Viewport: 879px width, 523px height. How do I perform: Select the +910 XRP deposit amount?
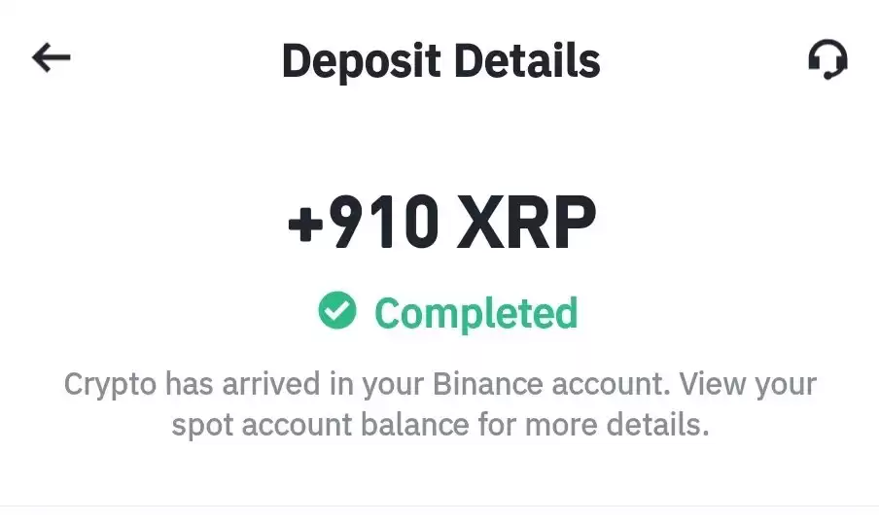tap(441, 222)
